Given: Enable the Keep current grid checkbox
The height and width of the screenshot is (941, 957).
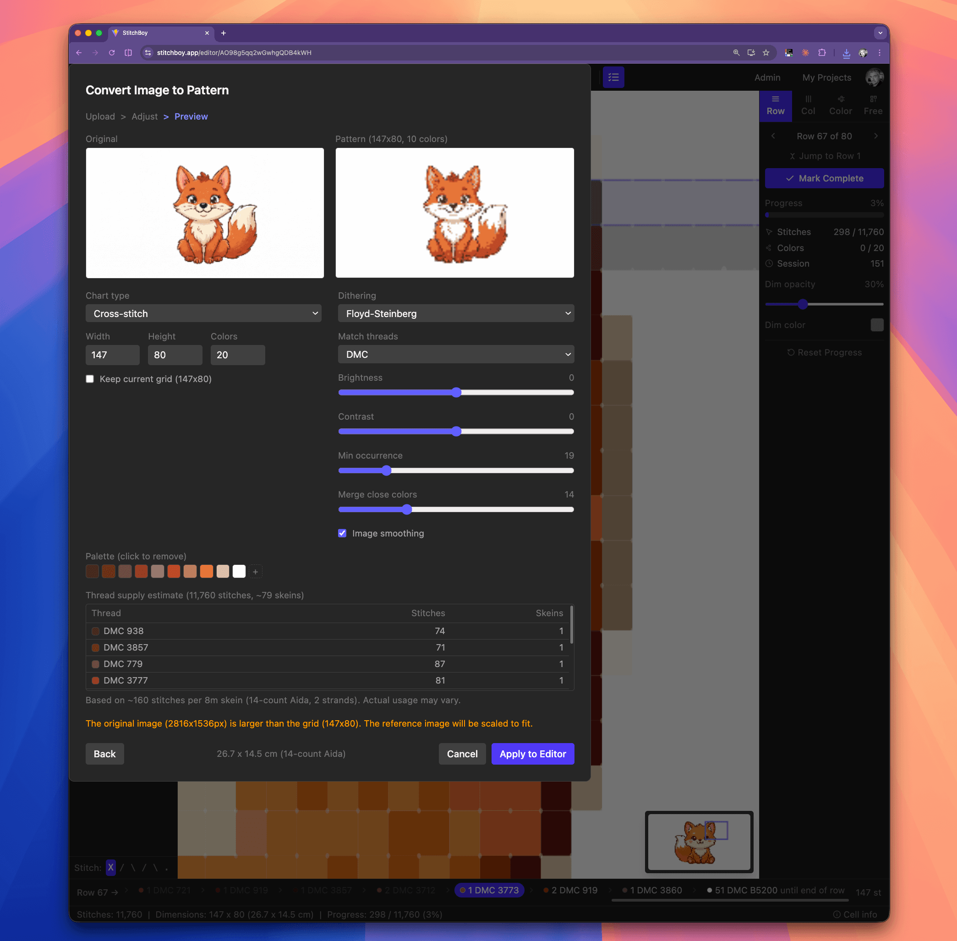Looking at the screenshot, I should (x=90, y=378).
